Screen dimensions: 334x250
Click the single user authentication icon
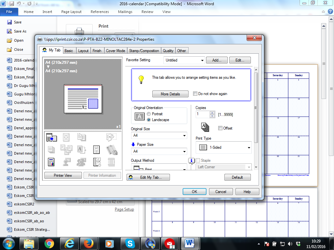point(67,162)
